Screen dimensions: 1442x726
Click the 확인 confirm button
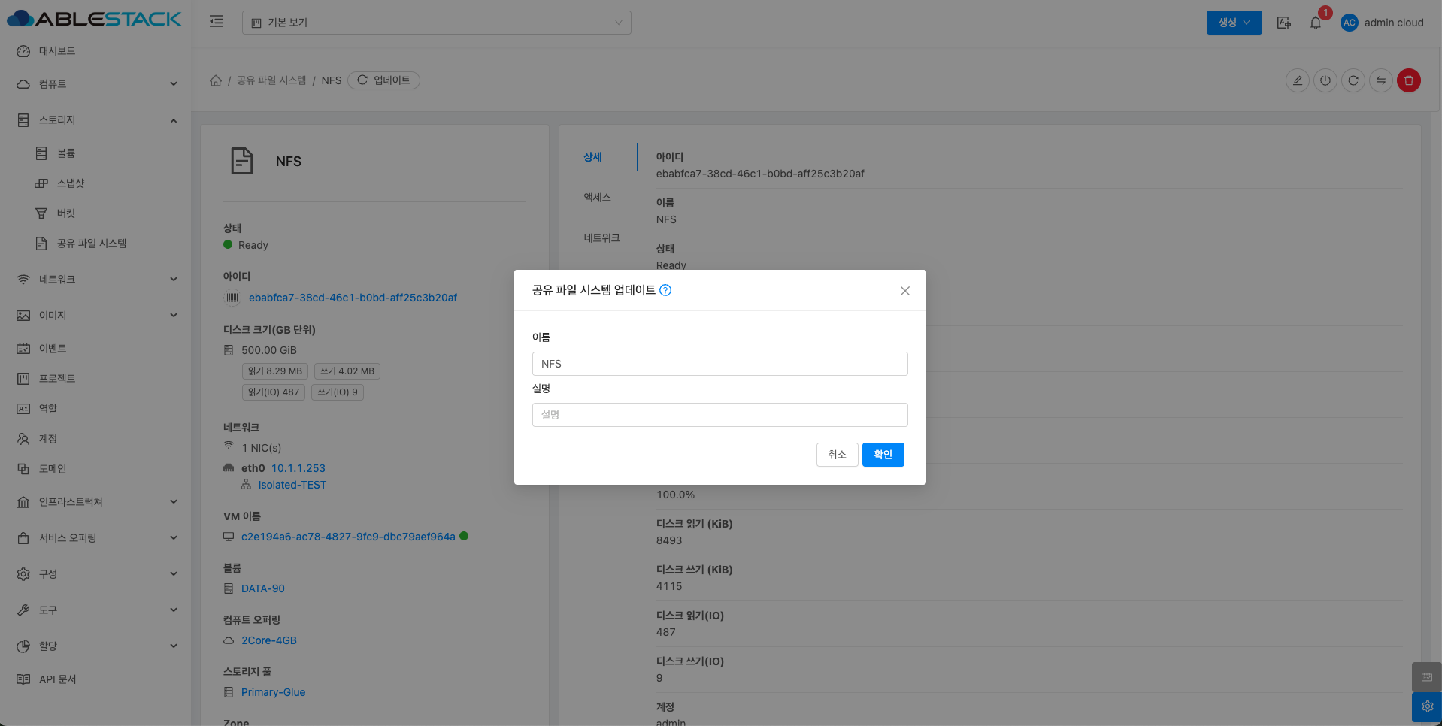(x=883, y=455)
